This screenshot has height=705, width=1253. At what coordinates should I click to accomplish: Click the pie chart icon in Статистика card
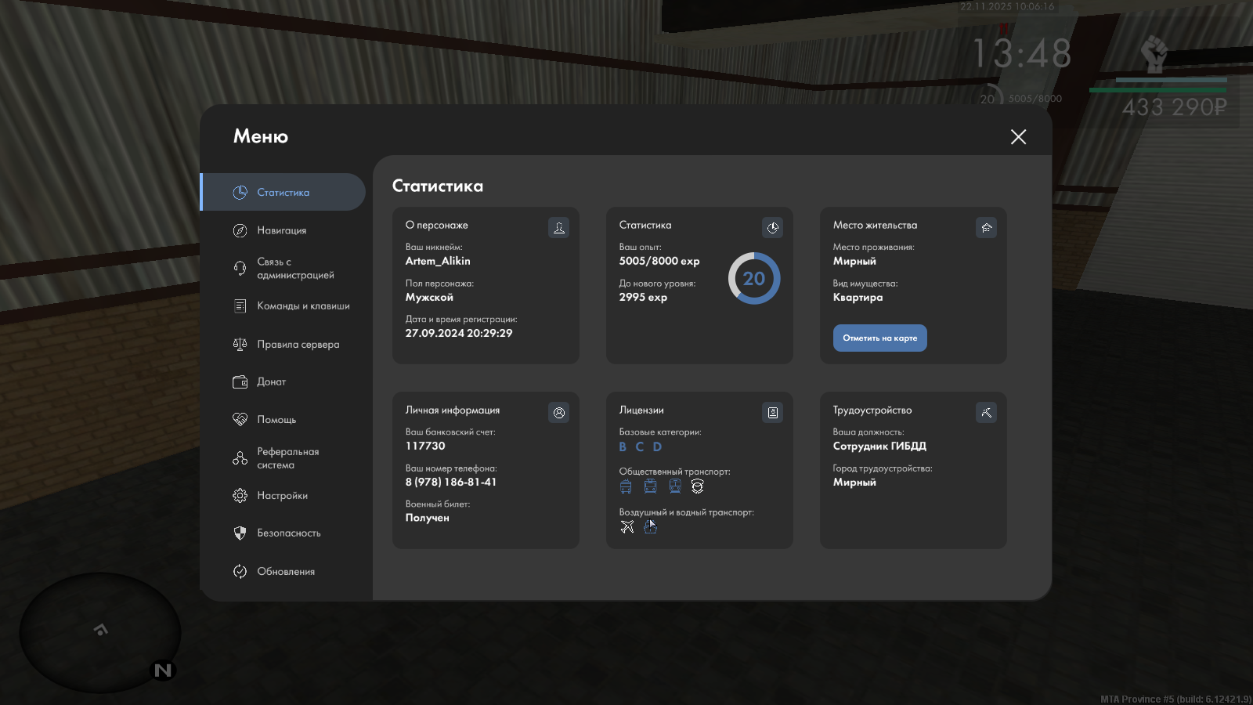point(772,228)
